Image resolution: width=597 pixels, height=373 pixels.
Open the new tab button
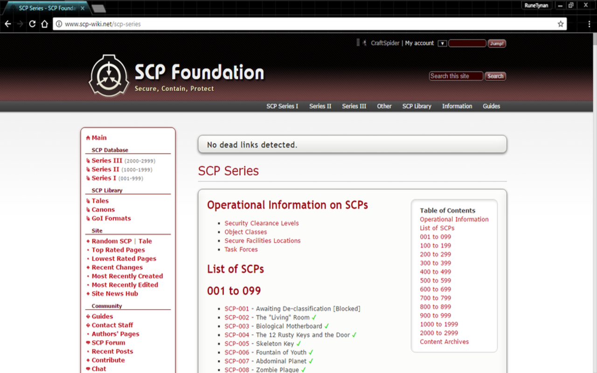(98, 8)
